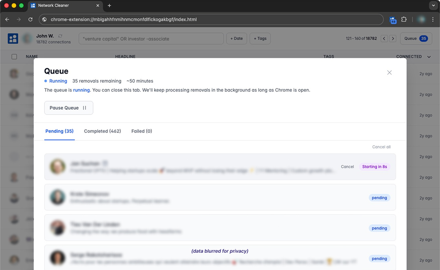This screenshot has height=270, width=440.
Task: Reload the page with the refresh icon
Action: [30, 19]
